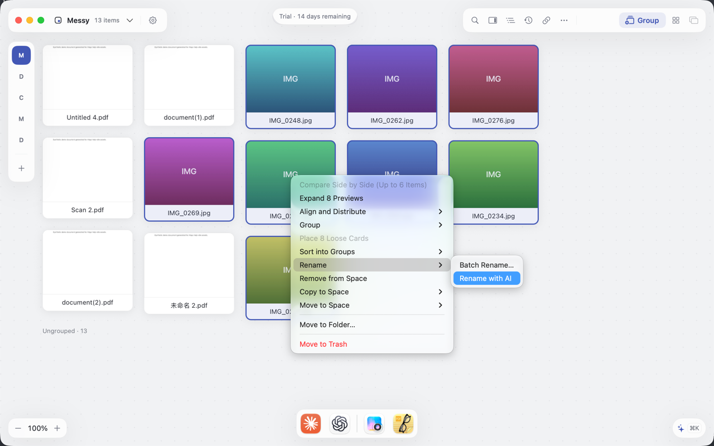Choose Batch Rename... from the submenu

coord(486,265)
